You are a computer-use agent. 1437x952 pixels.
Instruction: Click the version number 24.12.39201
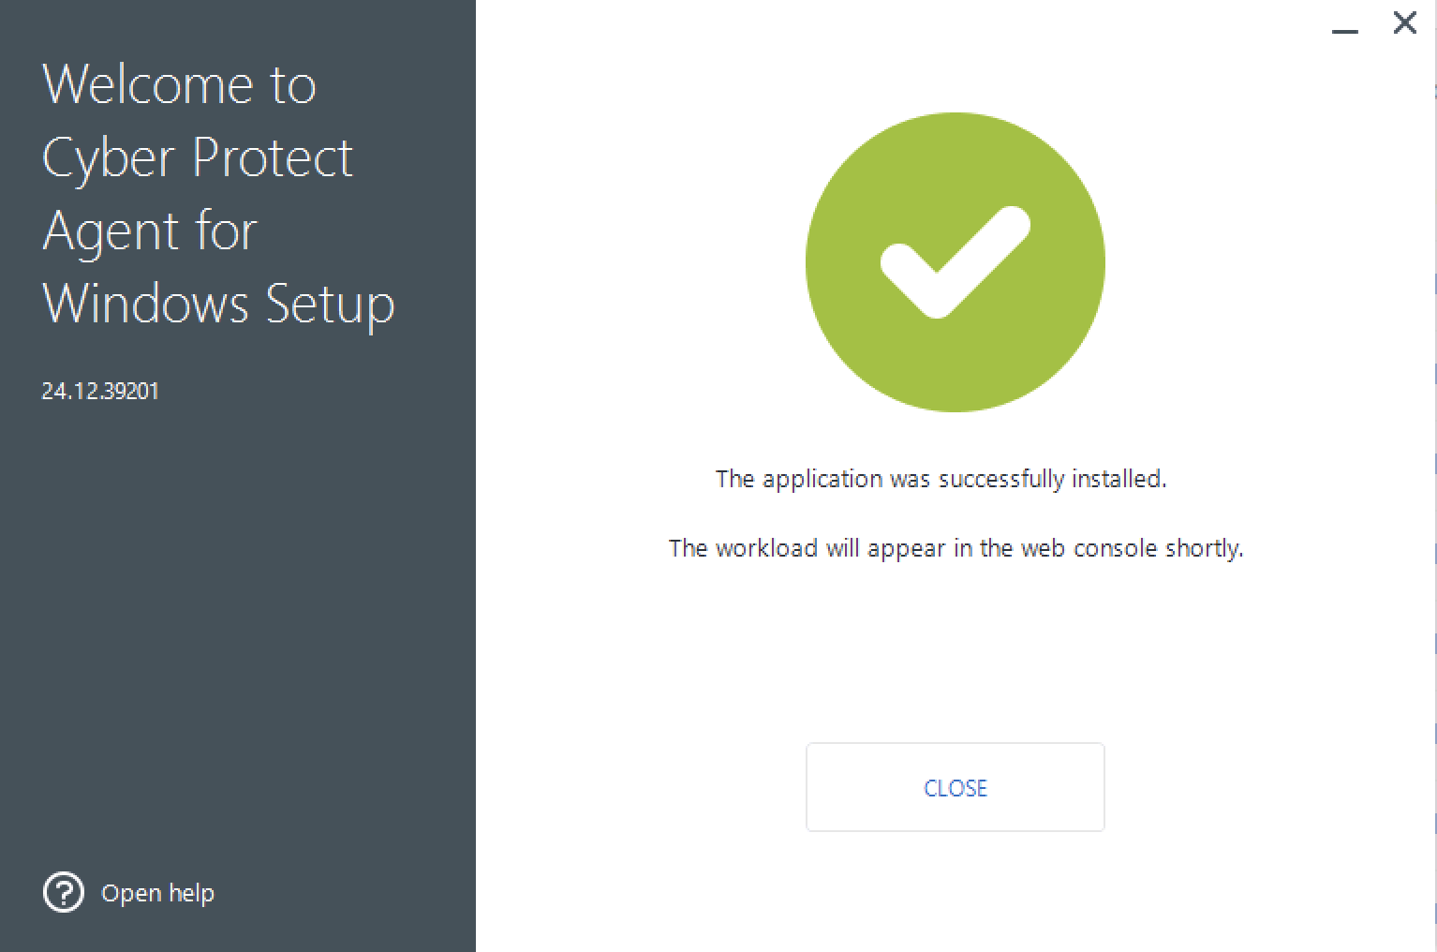[x=100, y=391]
